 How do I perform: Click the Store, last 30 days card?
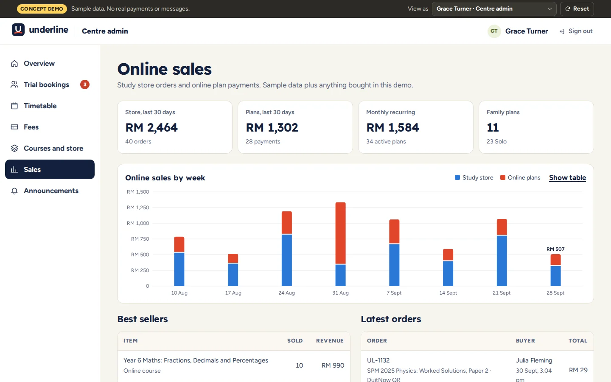tap(175, 127)
